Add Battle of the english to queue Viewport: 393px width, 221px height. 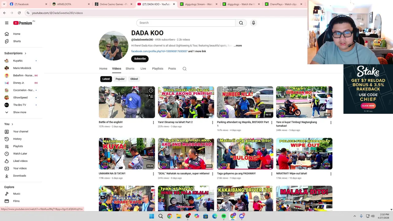pyautogui.click(x=151, y=97)
